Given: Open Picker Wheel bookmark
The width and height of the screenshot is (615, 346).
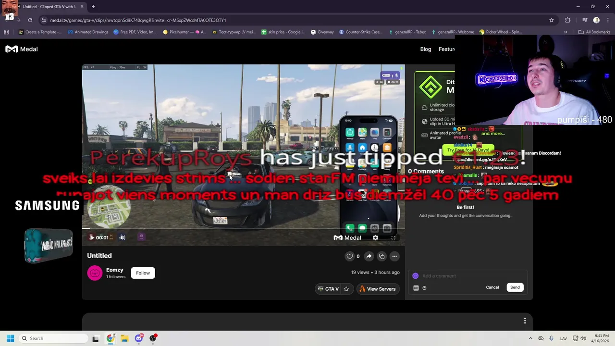Looking at the screenshot, I should (500, 32).
